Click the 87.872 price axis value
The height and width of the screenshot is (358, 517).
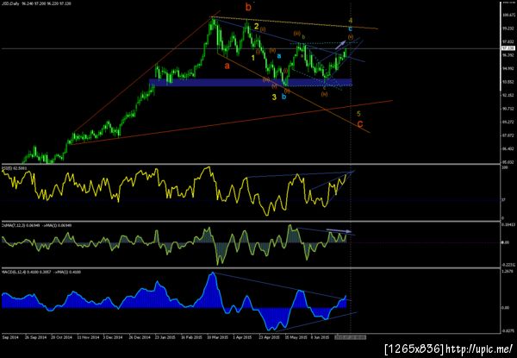click(509, 135)
